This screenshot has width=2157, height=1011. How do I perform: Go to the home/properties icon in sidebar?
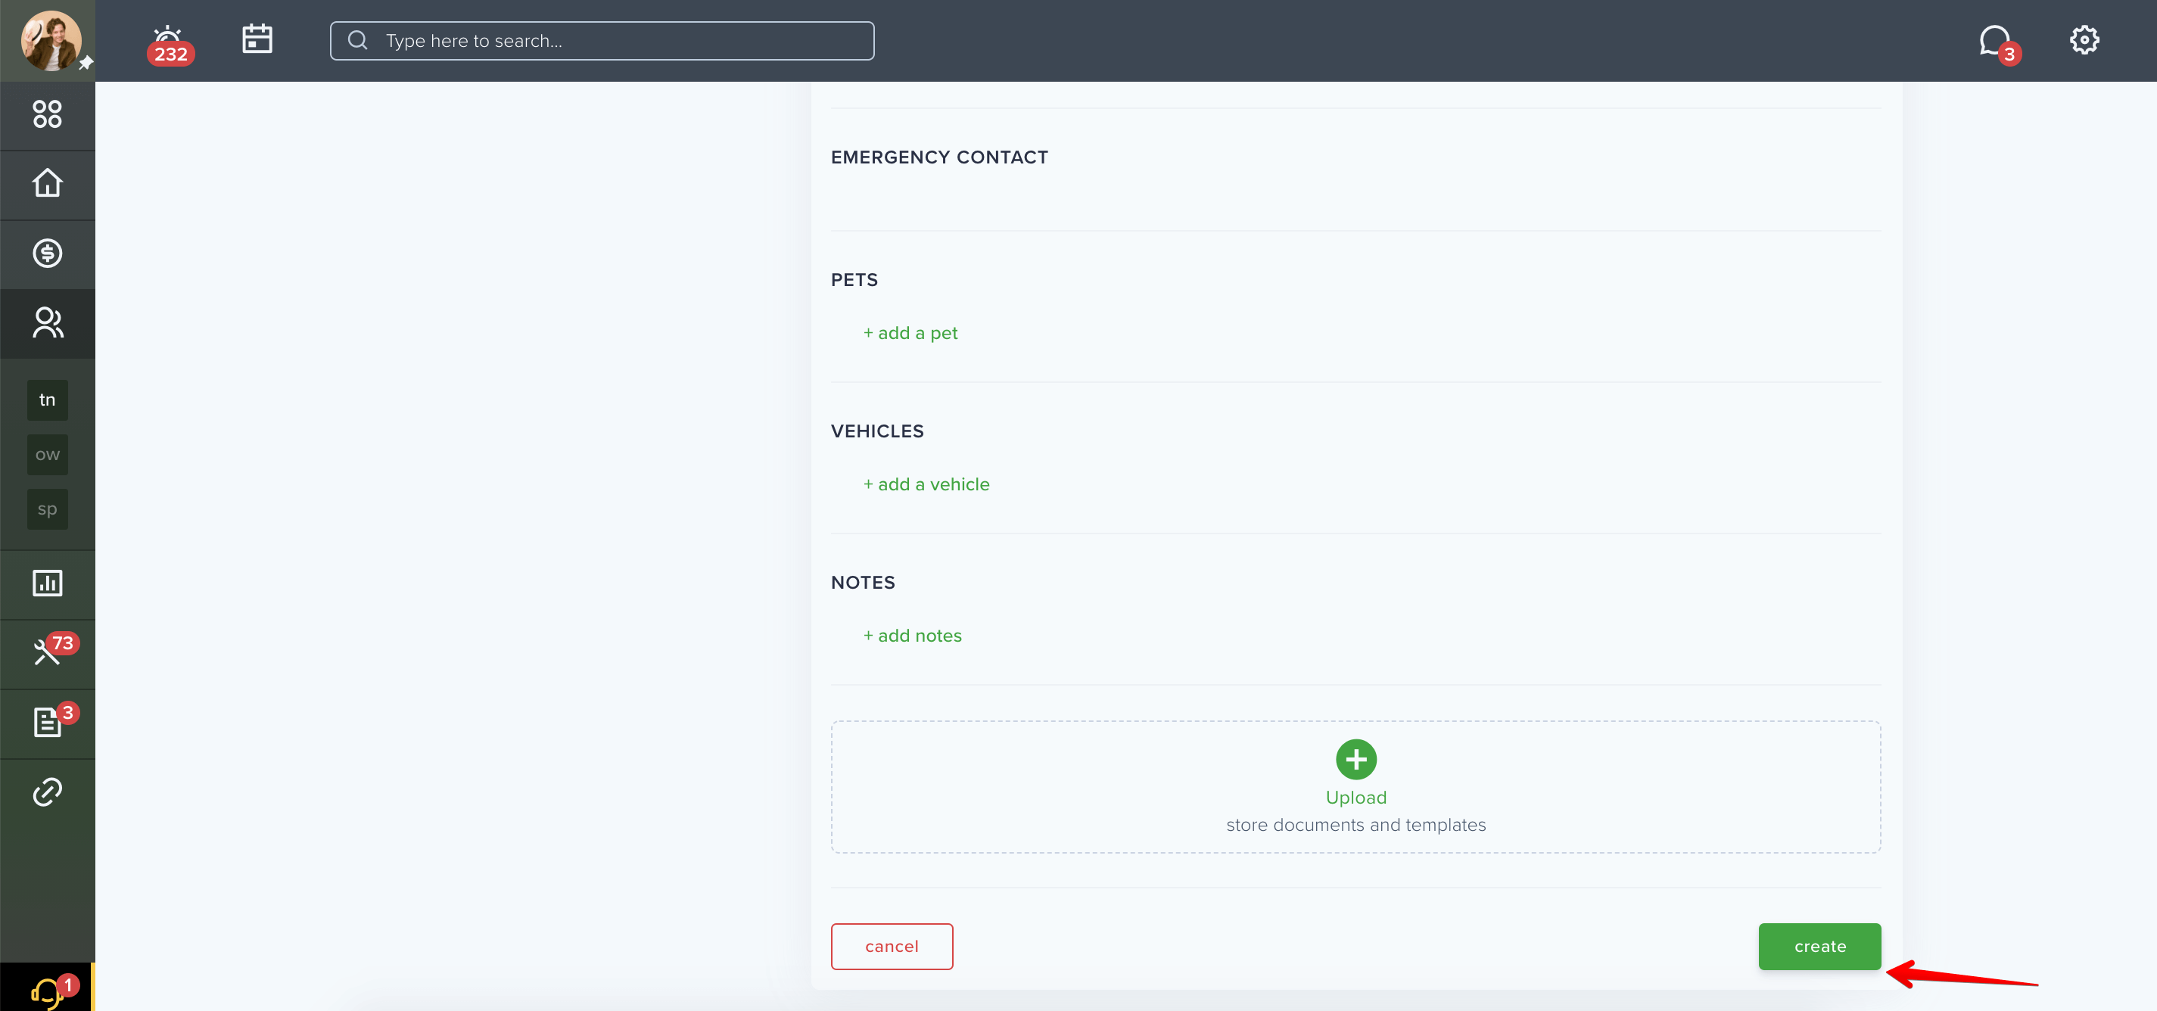[47, 184]
